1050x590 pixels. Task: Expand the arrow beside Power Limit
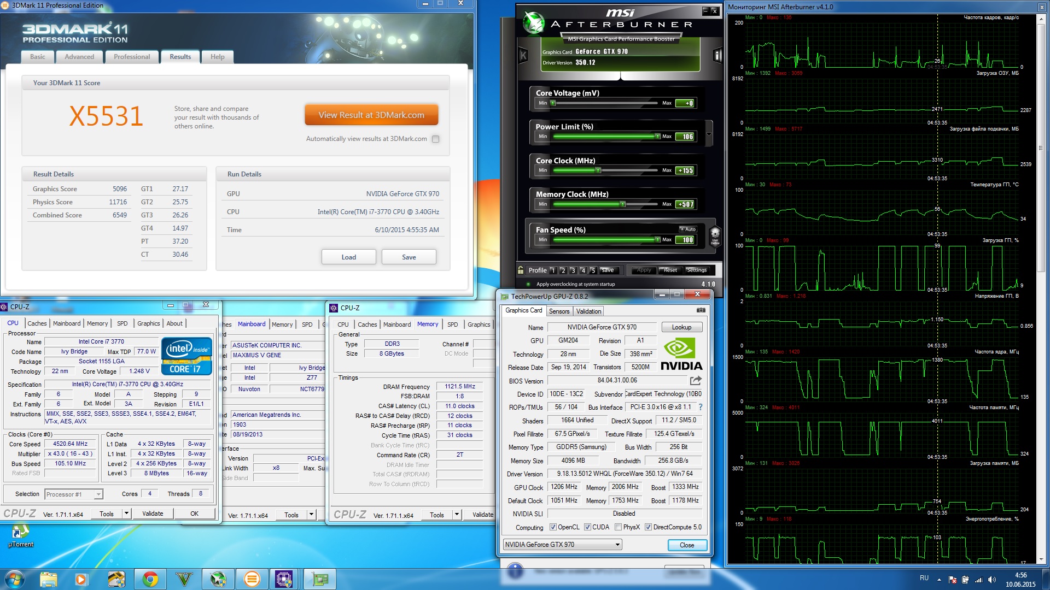pos(709,134)
